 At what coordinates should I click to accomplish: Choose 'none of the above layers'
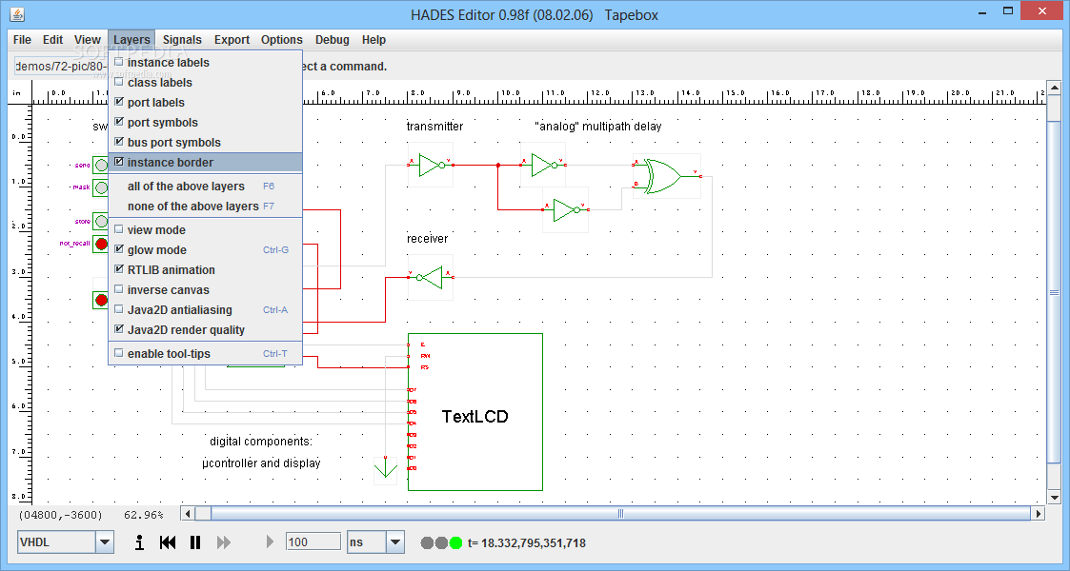pyautogui.click(x=206, y=206)
